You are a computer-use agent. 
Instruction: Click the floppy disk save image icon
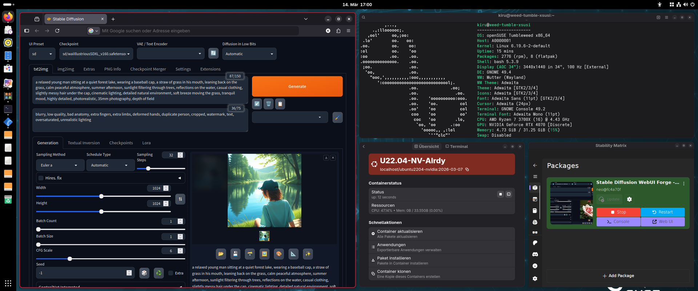pos(235,254)
